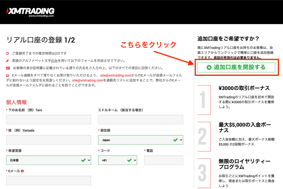Open the 居住国 country dropdown showing Japan
Viewport: 283px width, 189px height.
pos(140,140)
